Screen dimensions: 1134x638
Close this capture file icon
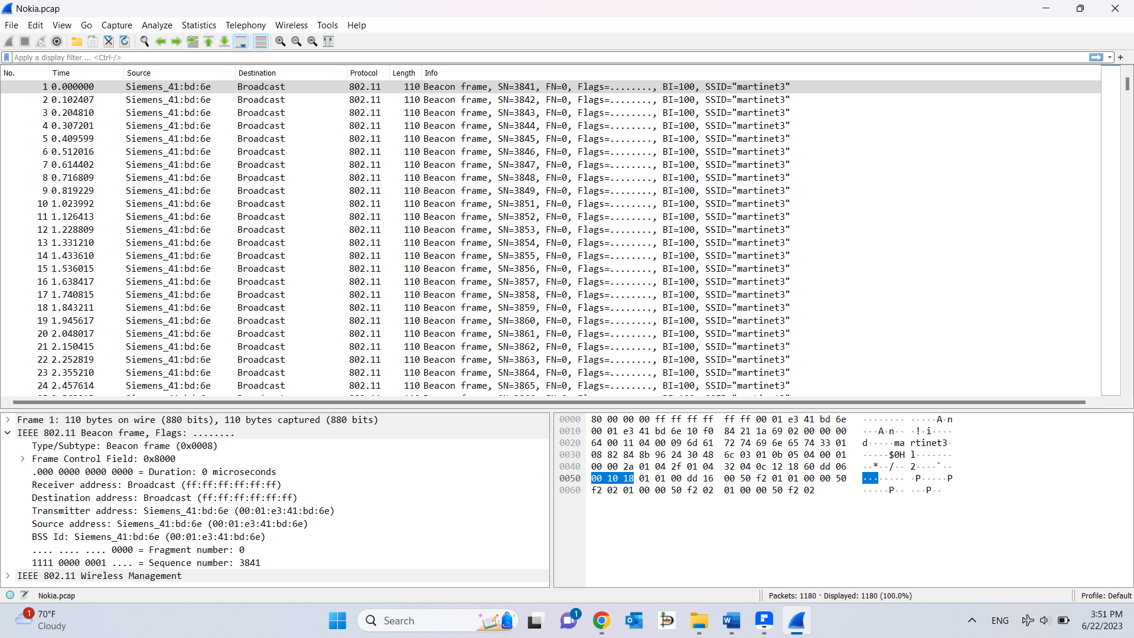click(109, 41)
